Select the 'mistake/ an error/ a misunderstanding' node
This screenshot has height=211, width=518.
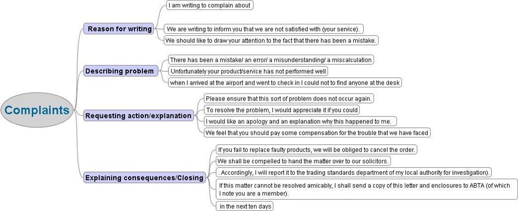pos(271,60)
